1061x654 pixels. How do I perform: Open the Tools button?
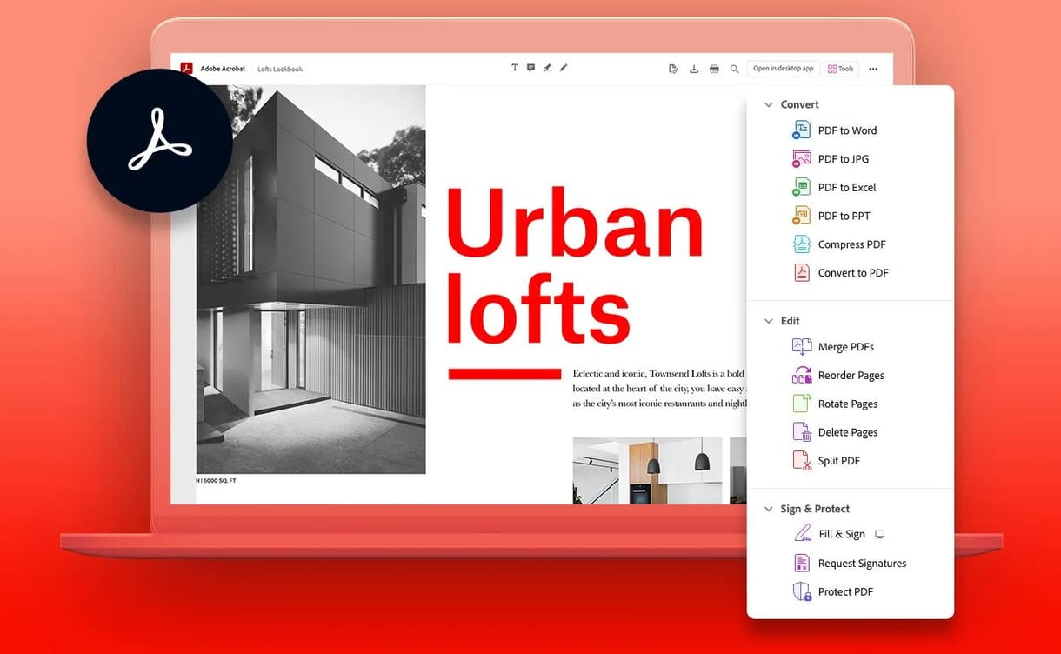841,69
